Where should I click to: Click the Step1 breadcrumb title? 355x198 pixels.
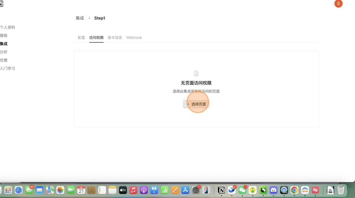pos(100,18)
